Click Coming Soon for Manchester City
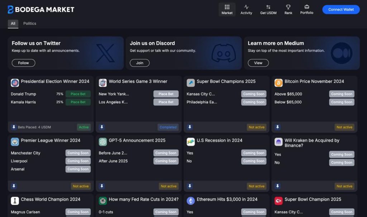This screenshot has width=367, height=217. pos(78,153)
